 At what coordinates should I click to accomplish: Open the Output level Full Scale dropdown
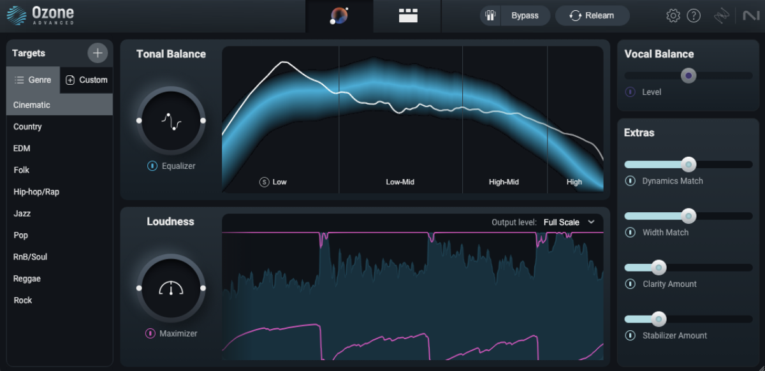pos(569,222)
